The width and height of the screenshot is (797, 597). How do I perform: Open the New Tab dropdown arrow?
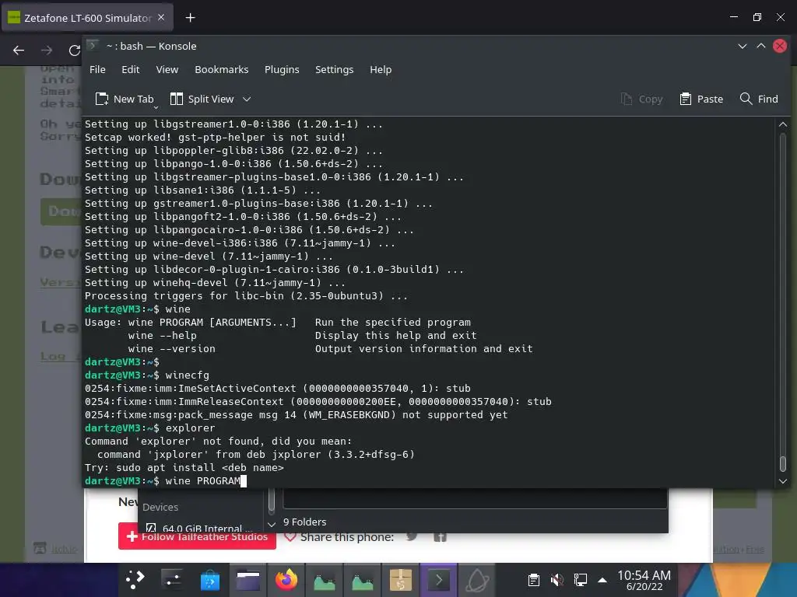point(156,107)
